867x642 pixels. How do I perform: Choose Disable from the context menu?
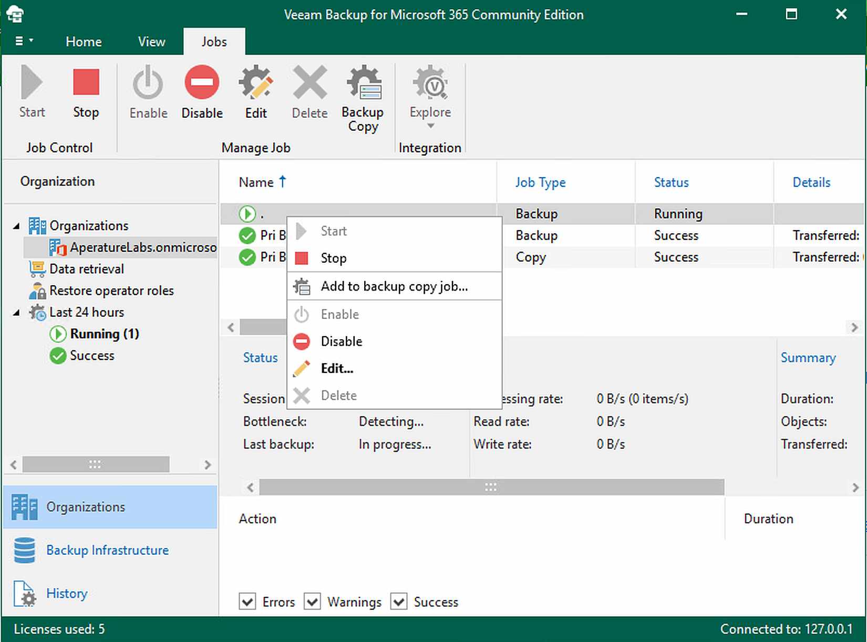[394, 341]
